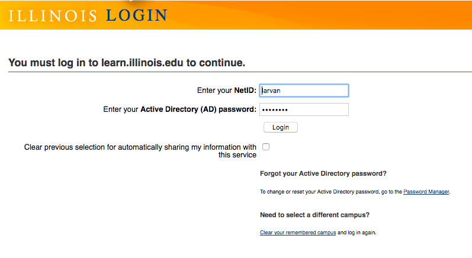Click the "this service" text under the checkbox label
The image size is (472, 258).
click(x=237, y=155)
